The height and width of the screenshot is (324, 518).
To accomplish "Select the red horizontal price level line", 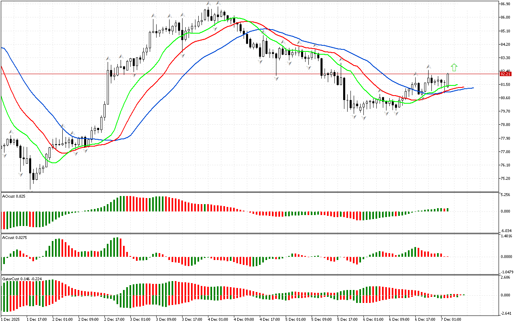I will pyautogui.click(x=243, y=74).
